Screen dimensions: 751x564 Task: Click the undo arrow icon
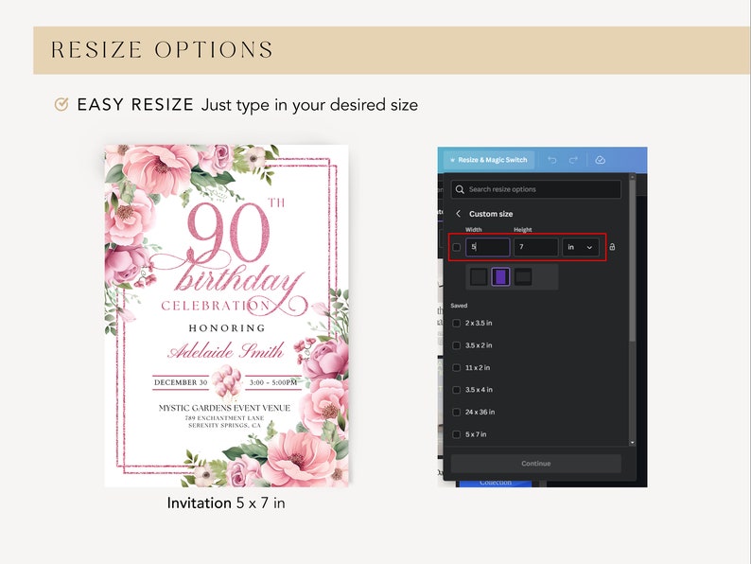pyautogui.click(x=552, y=160)
